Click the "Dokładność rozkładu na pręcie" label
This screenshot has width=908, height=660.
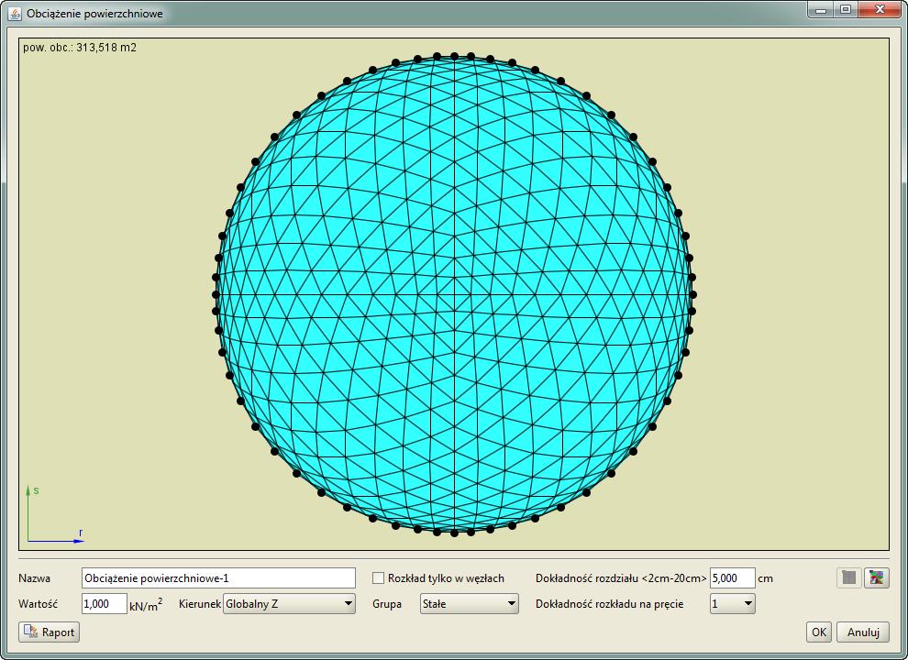click(609, 604)
